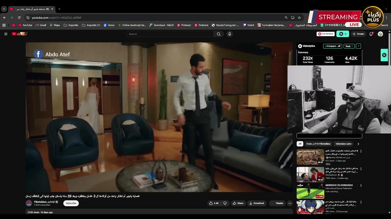Open the MOROCCO VS HONDURAS title
This screenshot has height=219, width=391.
339,185
